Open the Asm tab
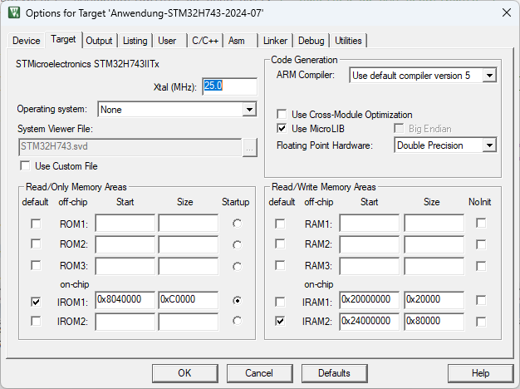The height and width of the screenshot is (389, 520). [237, 41]
